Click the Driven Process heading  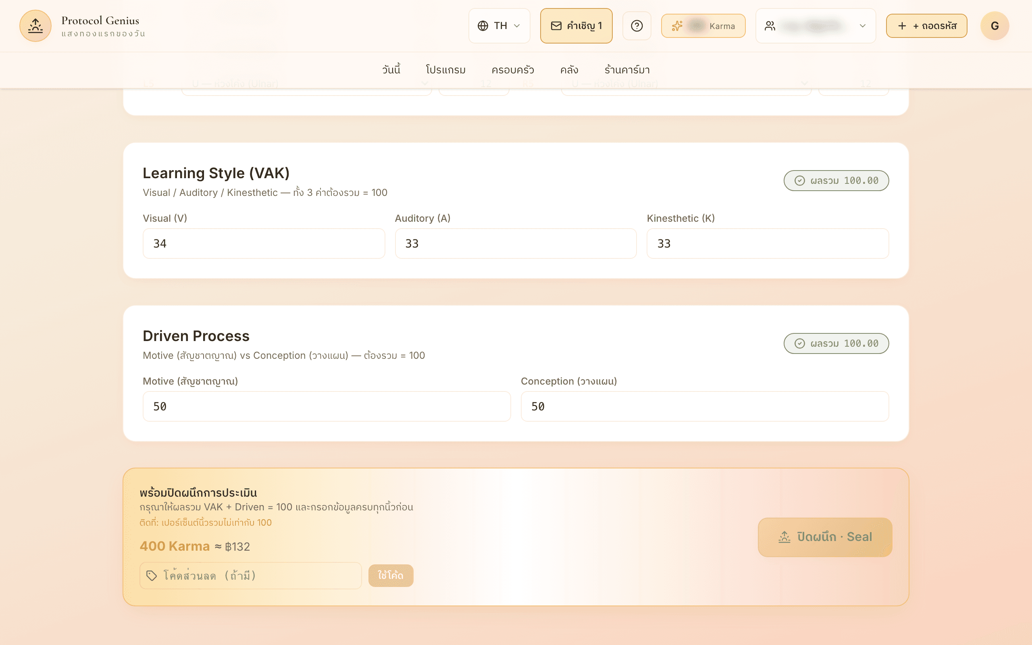pos(196,336)
